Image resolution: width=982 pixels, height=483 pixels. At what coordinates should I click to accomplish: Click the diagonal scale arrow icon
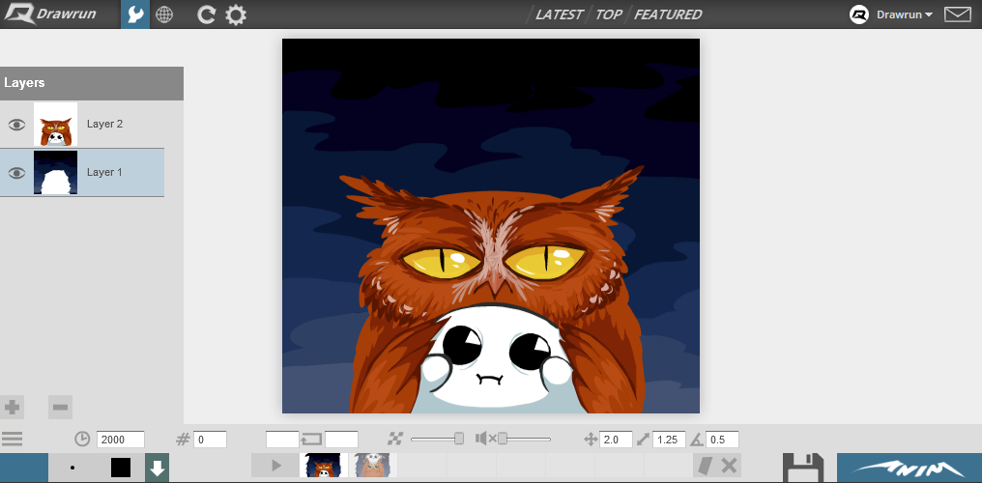click(x=643, y=440)
